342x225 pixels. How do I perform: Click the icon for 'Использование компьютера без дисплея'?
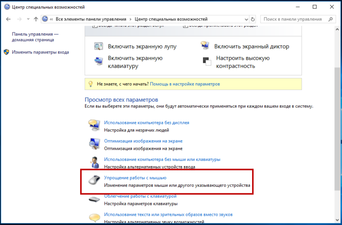[x=94, y=125]
